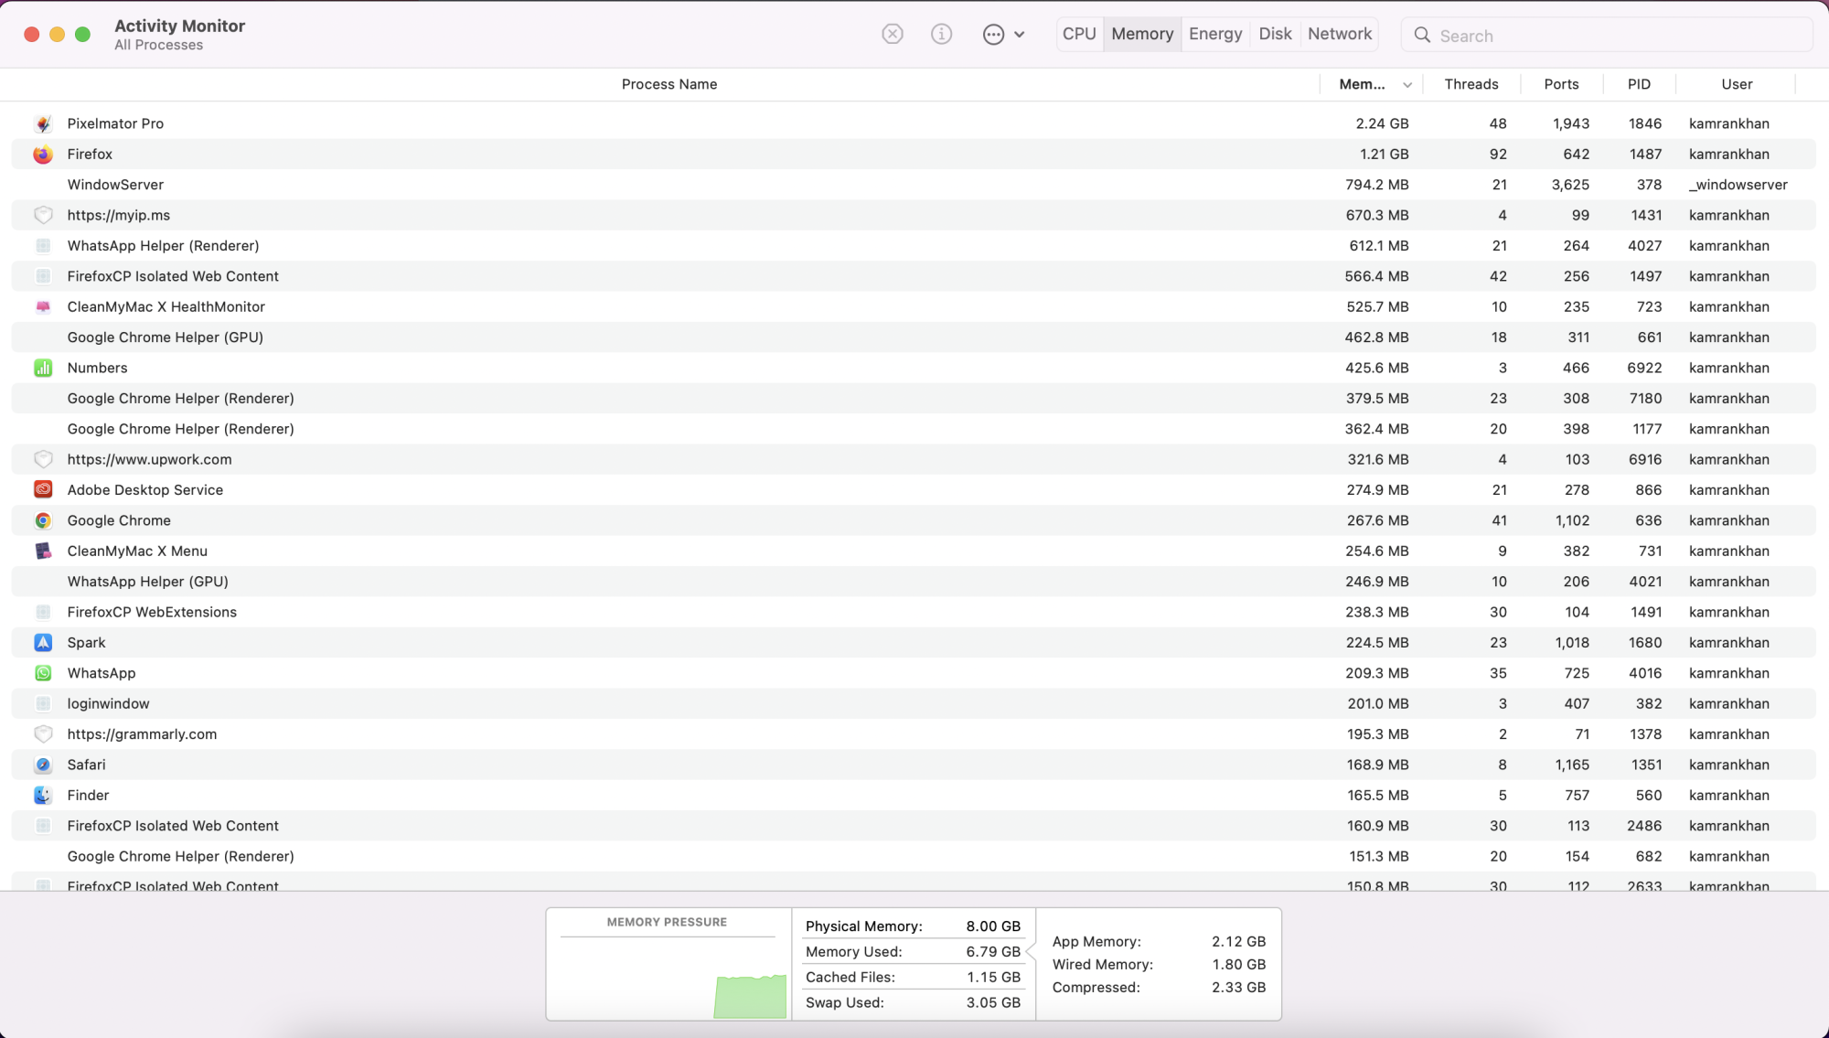The image size is (1829, 1038).
Task: Select the Memory tab
Action: (1142, 34)
